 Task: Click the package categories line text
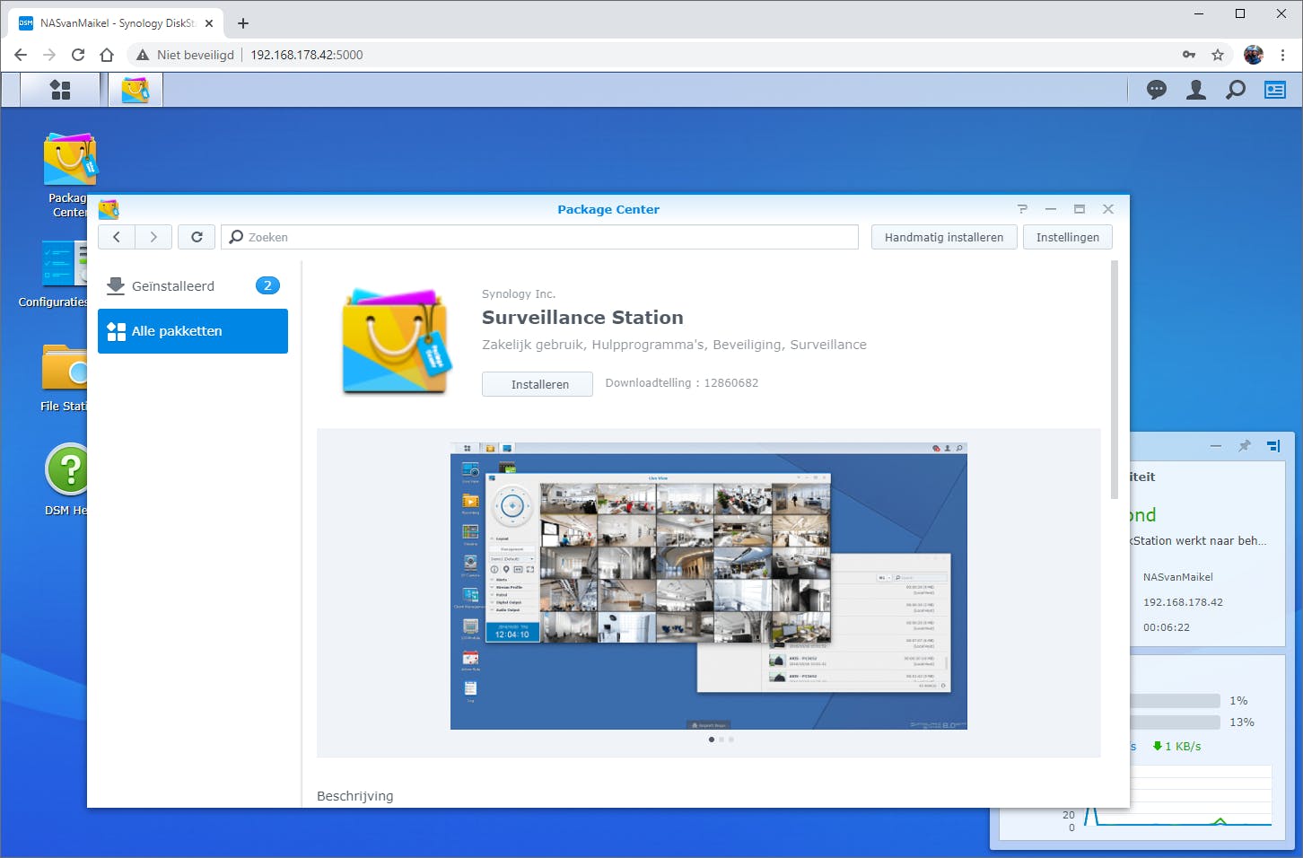[x=674, y=345]
